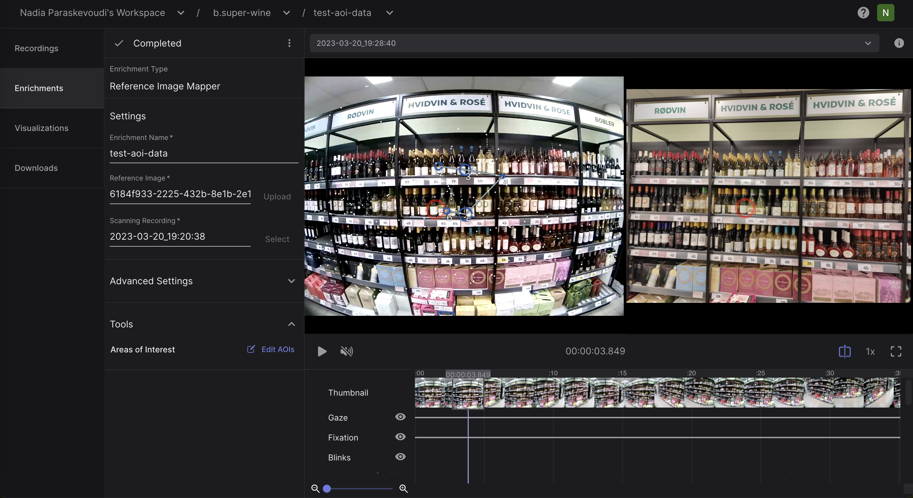The width and height of the screenshot is (913, 498).
Task: Click the timeline zoom out magnifier
Action: (315, 488)
